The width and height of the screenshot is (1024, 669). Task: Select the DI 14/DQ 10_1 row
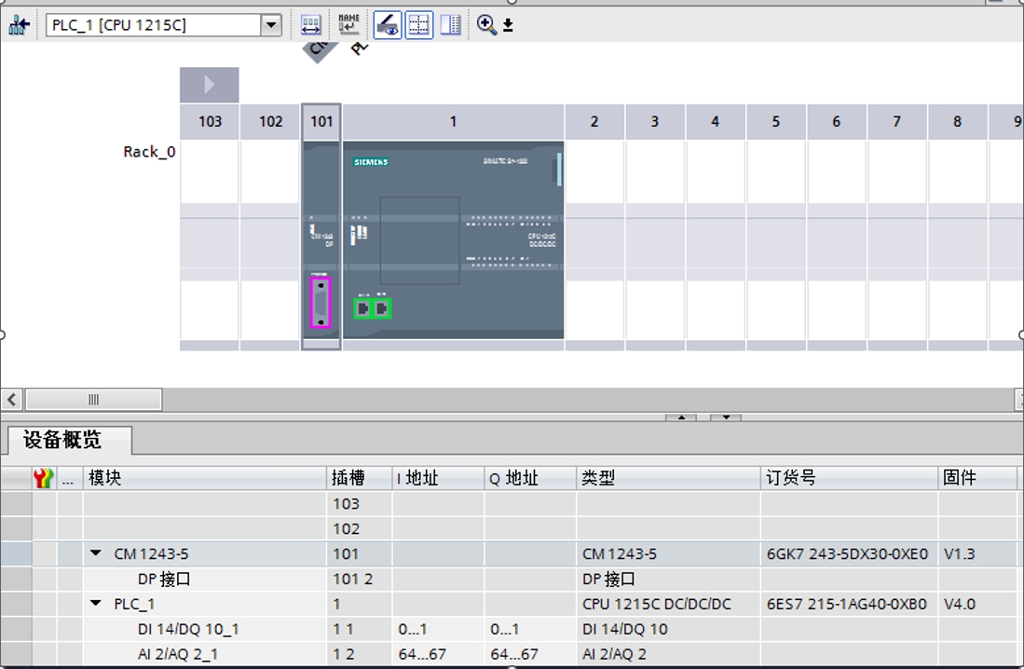coord(188,629)
